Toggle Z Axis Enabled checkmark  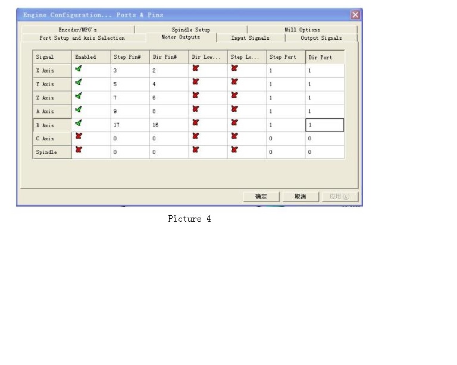tap(79, 96)
